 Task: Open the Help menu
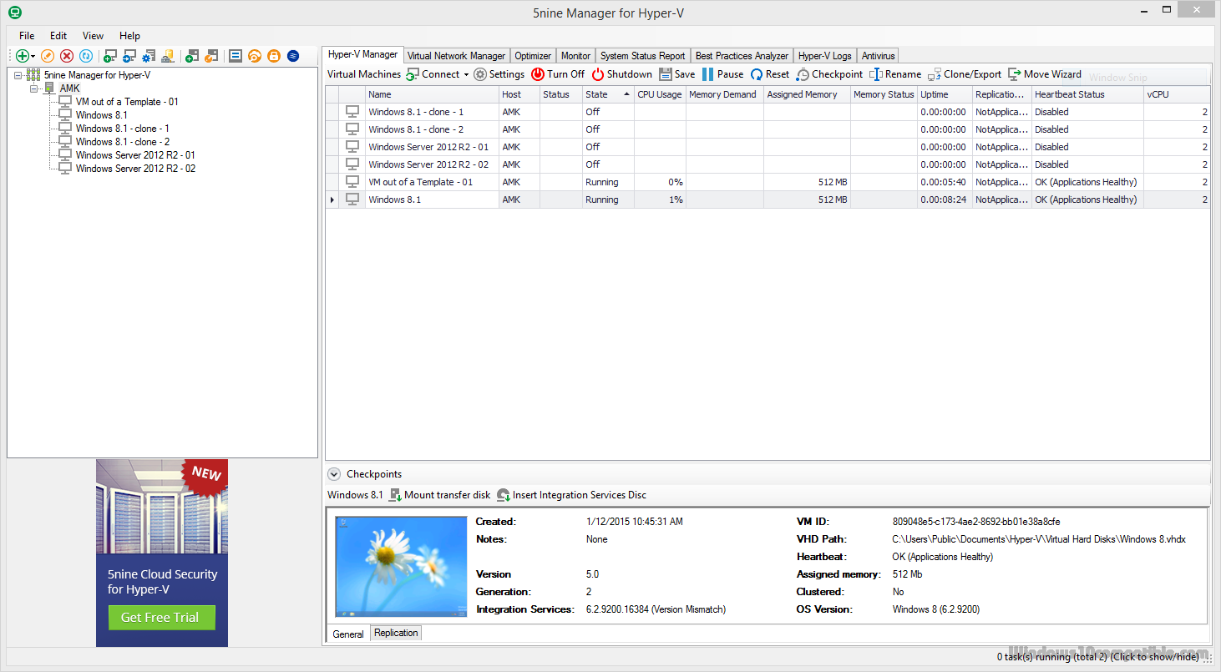[129, 36]
